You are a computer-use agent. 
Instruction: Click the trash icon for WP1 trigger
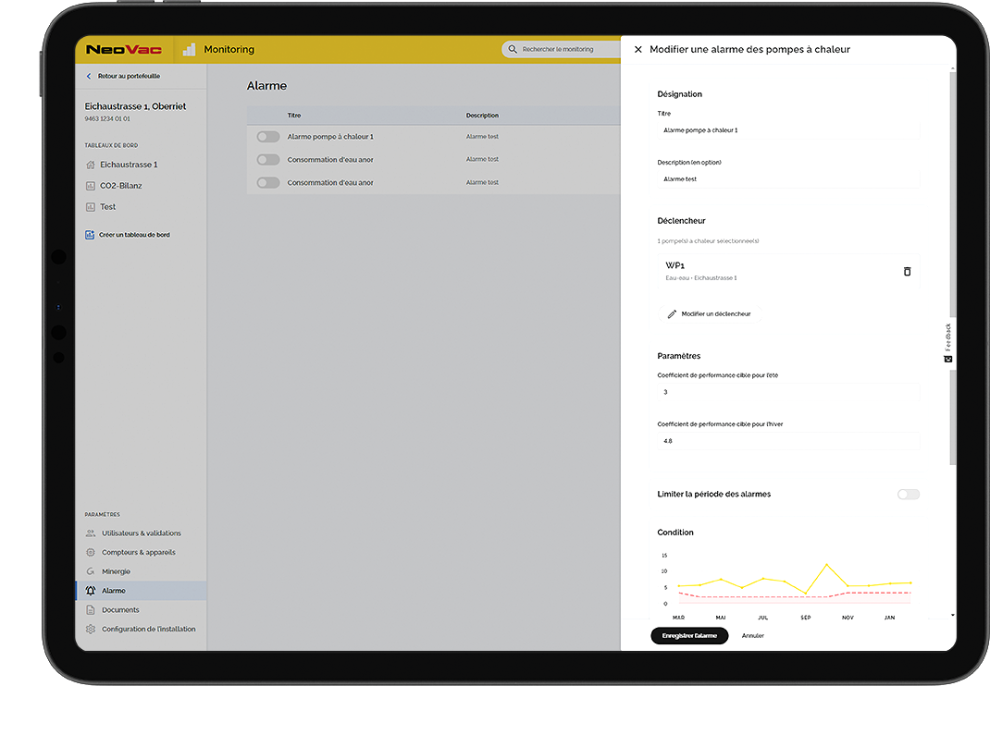pos(907,271)
